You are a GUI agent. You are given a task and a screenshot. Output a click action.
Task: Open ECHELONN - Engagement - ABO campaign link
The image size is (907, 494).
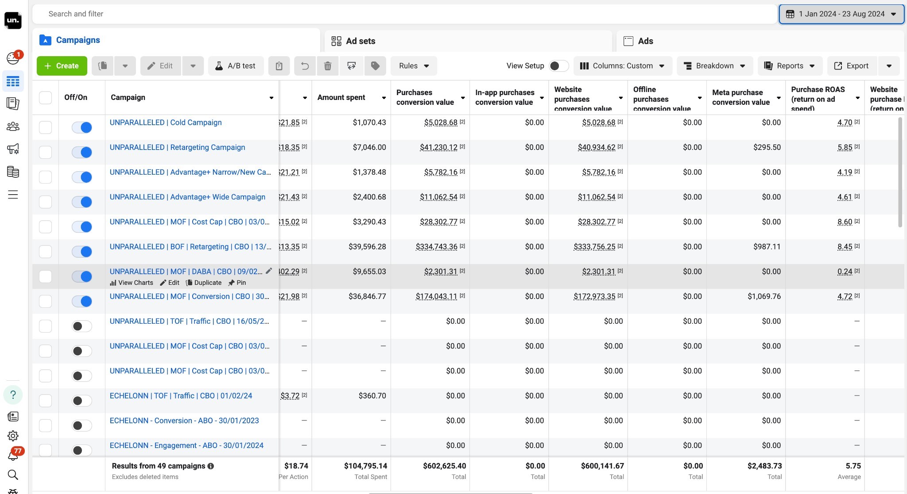186,445
